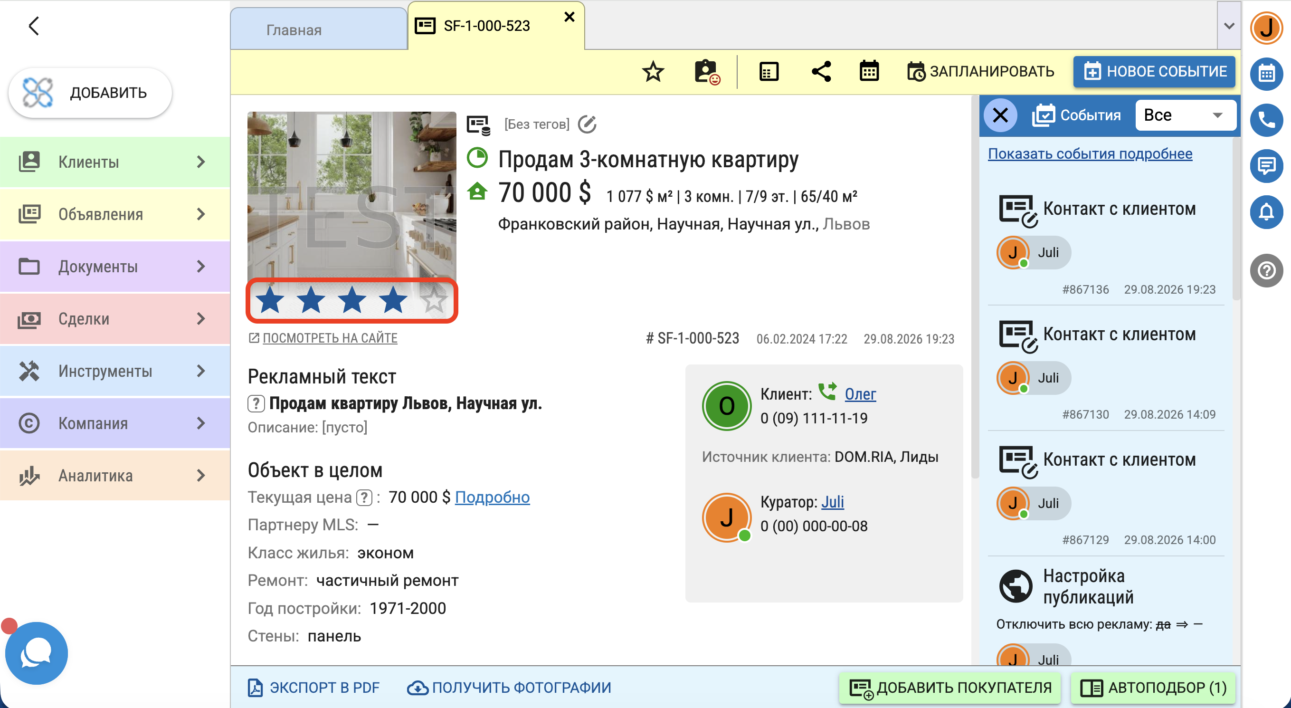Open the calendar icon in yellow toolbar
The width and height of the screenshot is (1291, 708).
tap(869, 72)
